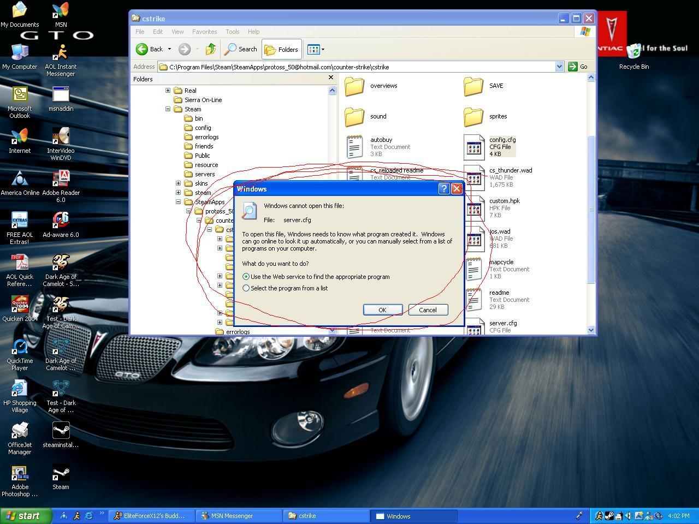The height and width of the screenshot is (524, 699).
Task: Open the Edit menu
Action: tap(158, 32)
